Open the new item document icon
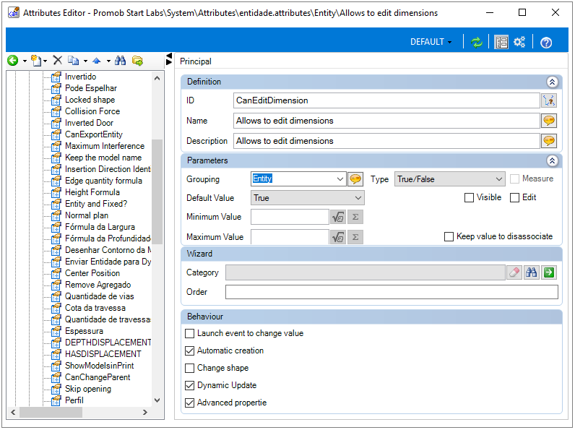 pyautogui.click(x=36, y=61)
